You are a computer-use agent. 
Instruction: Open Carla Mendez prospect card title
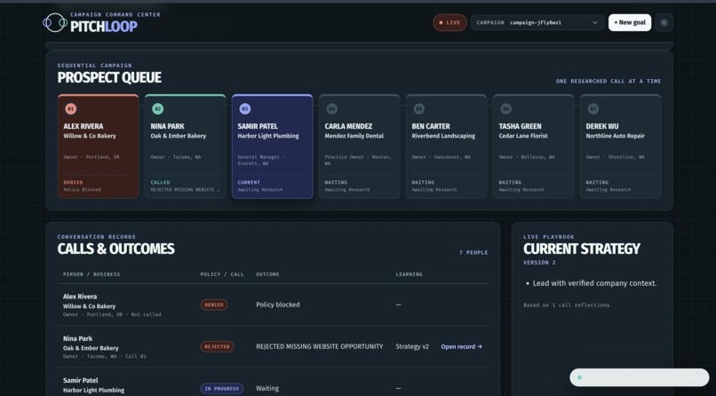(x=348, y=126)
